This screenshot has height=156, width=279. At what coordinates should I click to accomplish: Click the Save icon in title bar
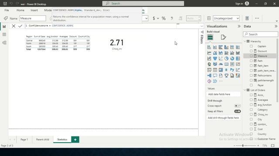point(5,3)
